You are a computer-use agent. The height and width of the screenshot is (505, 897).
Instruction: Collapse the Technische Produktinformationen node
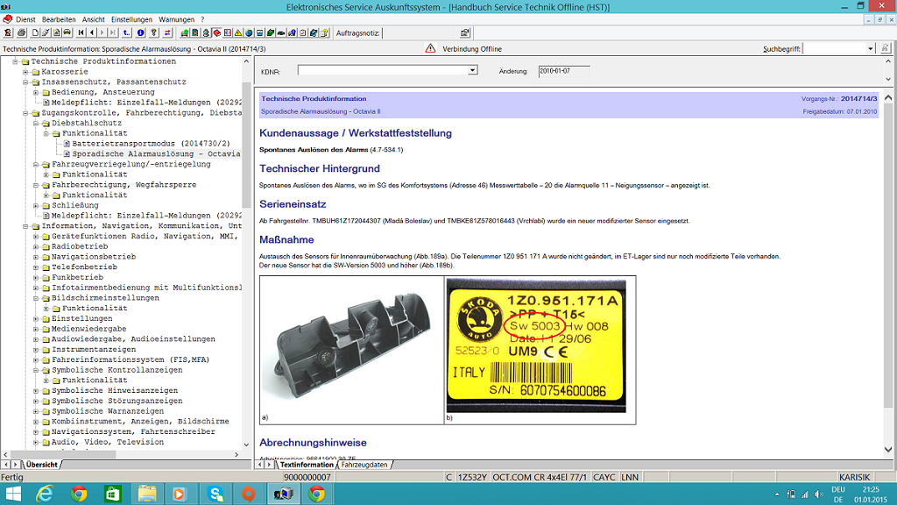pyautogui.click(x=16, y=61)
